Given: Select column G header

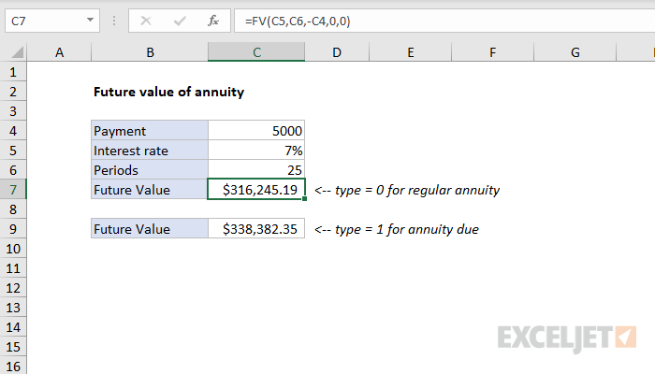Looking at the screenshot, I should (x=575, y=52).
